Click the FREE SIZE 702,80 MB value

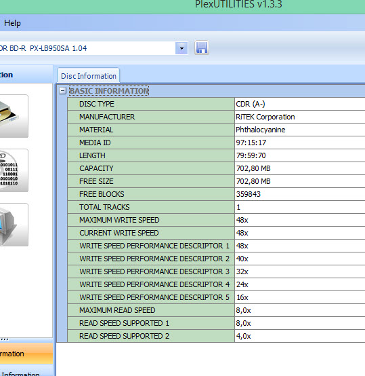tap(253, 181)
